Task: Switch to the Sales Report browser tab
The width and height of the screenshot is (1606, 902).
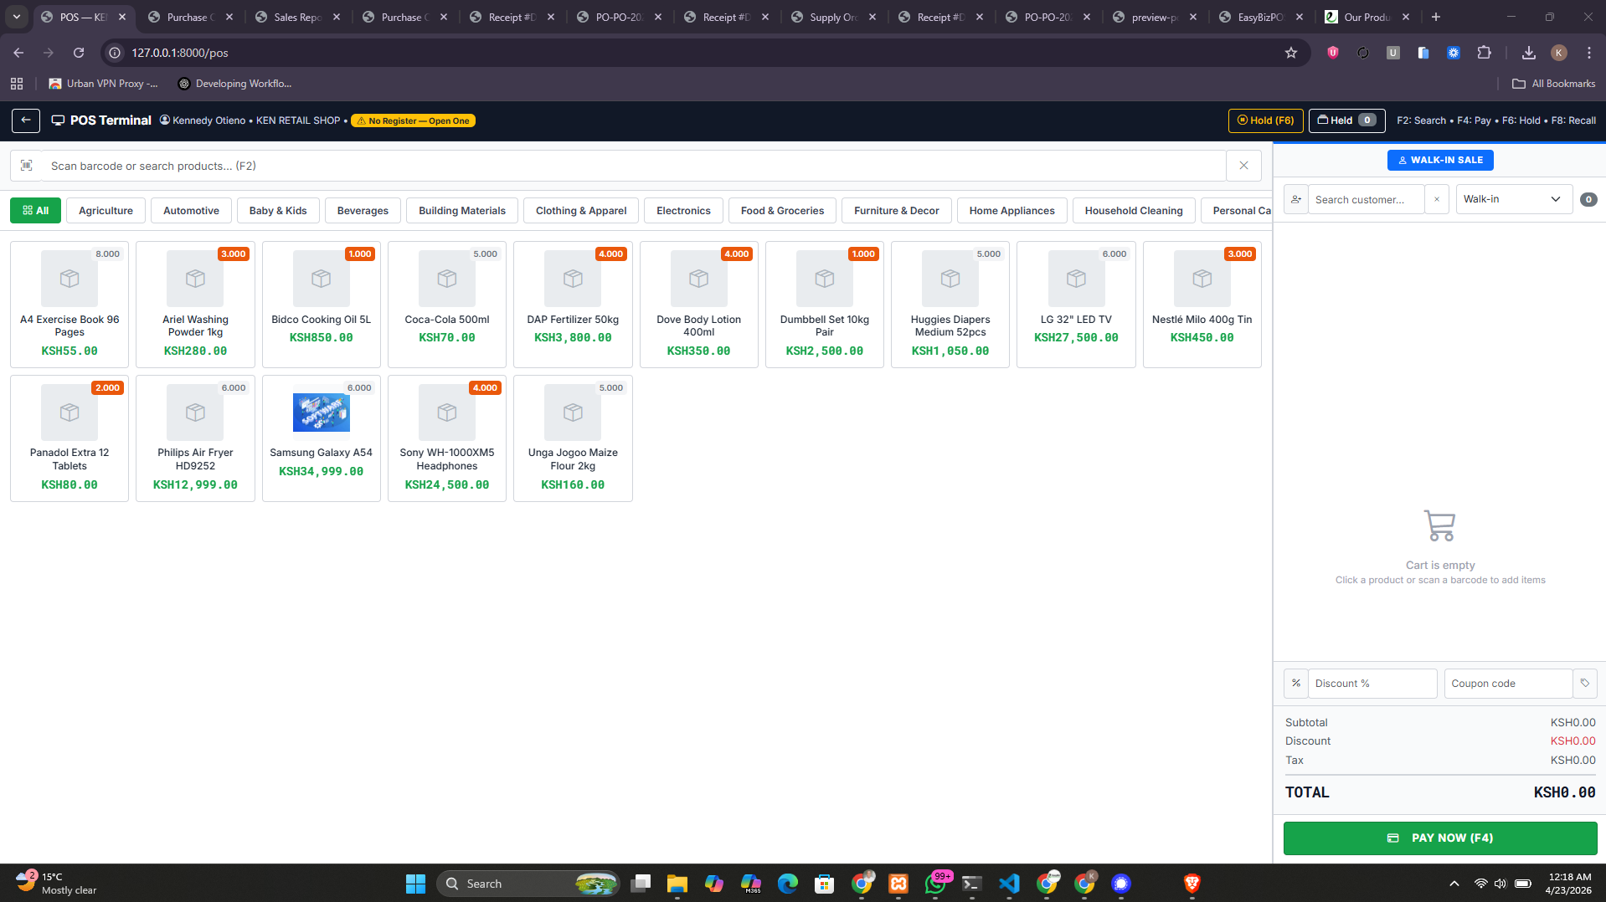Action: point(298,17)
